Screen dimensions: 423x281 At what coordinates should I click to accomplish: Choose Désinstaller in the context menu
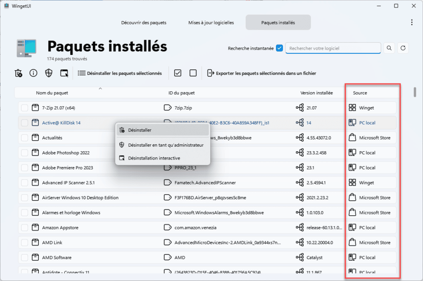click(x=163, y=130)
